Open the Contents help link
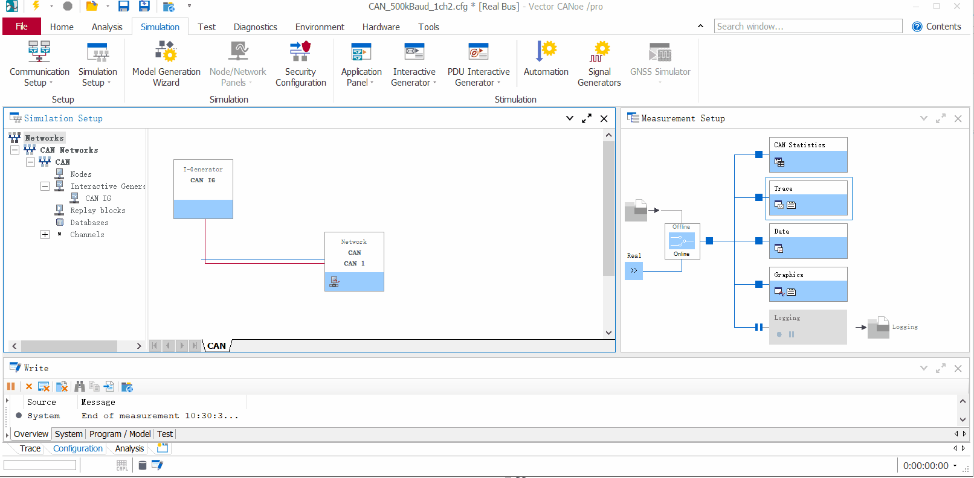The image size is (974, 478). coord(937,27)
